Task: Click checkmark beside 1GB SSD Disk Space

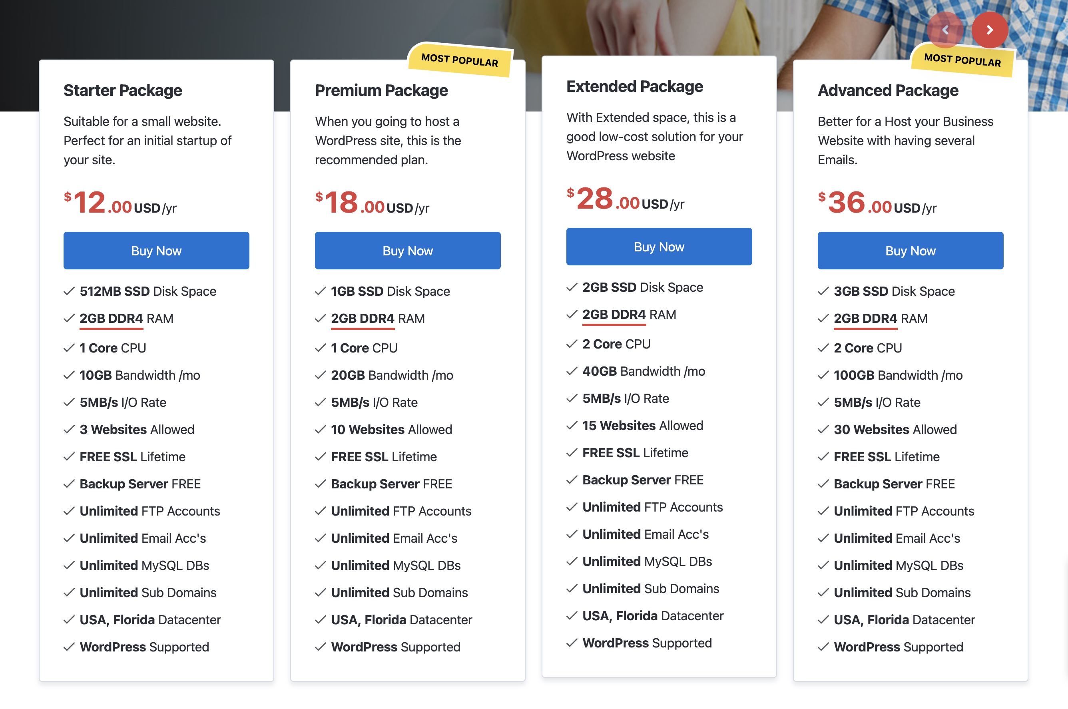Action: click(321, 291)
